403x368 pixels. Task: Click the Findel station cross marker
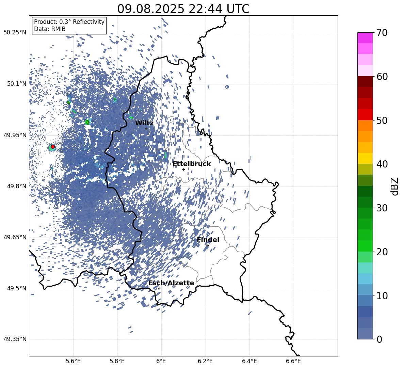(208, 246)
